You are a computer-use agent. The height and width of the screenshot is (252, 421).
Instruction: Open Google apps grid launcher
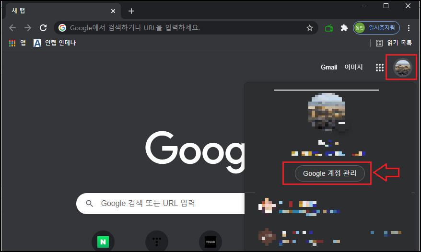tap(379, 68)
